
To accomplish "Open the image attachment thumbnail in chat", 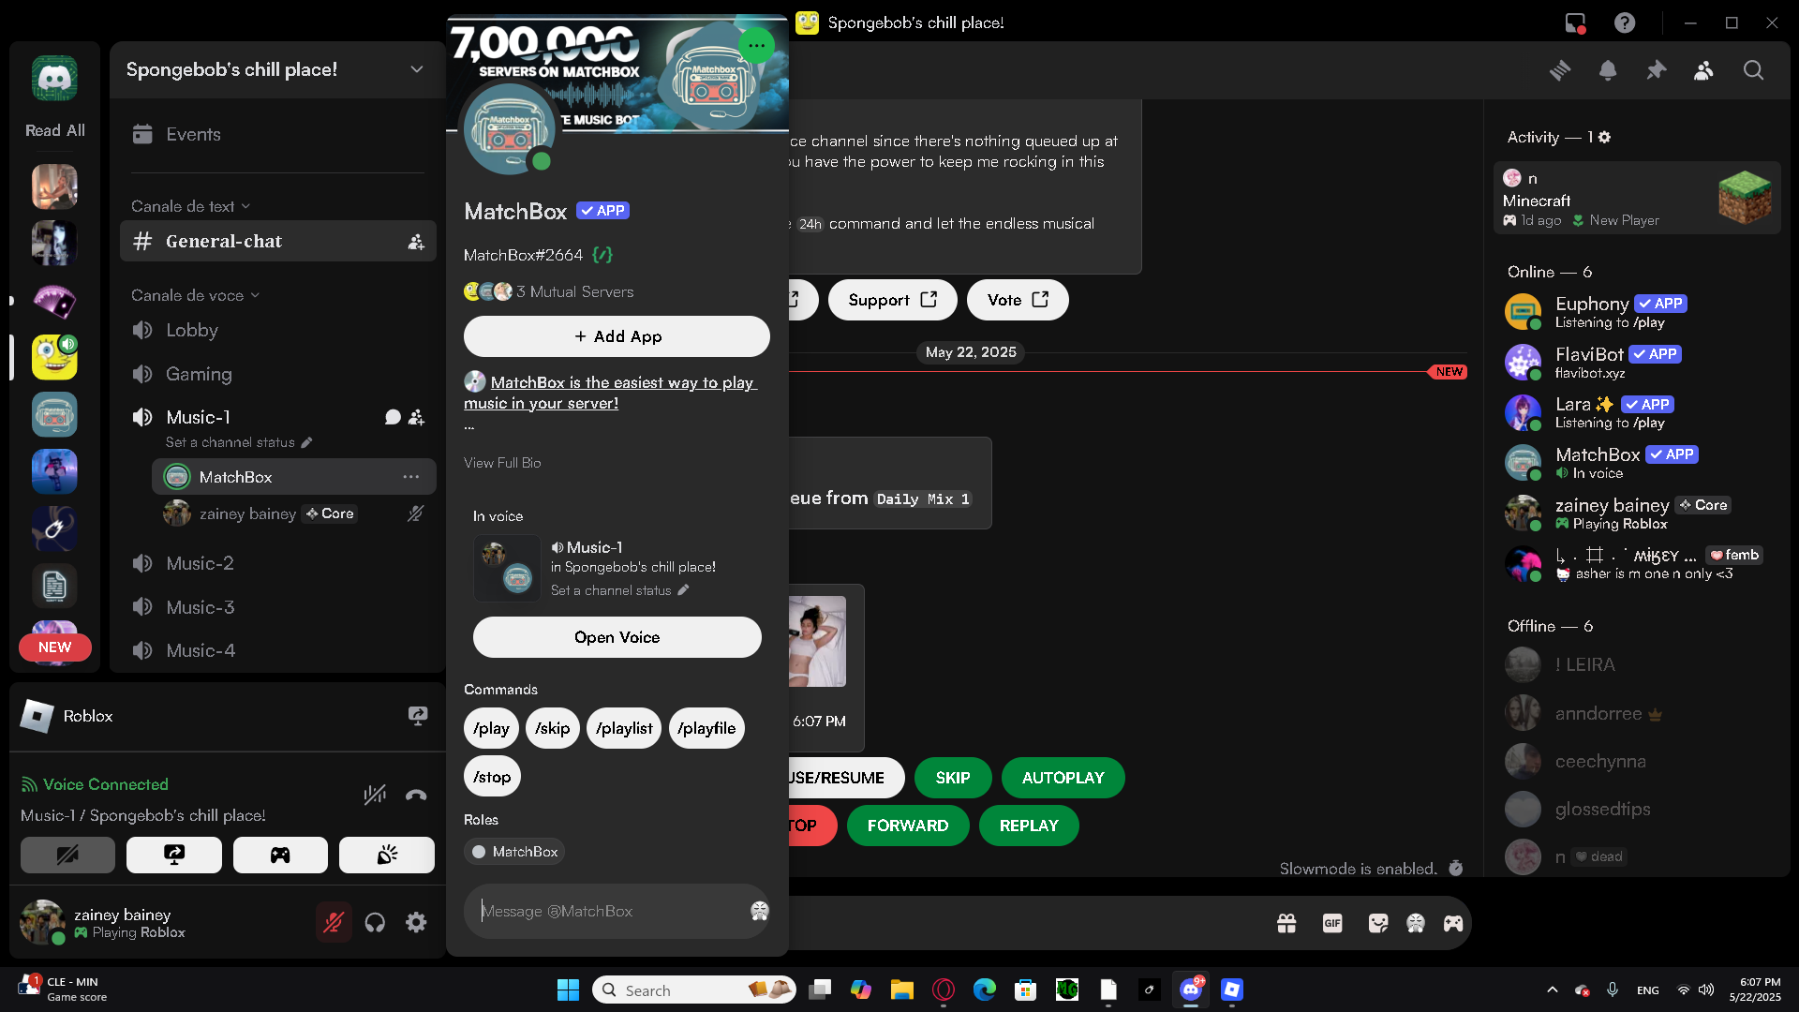I will coord(817,642).
